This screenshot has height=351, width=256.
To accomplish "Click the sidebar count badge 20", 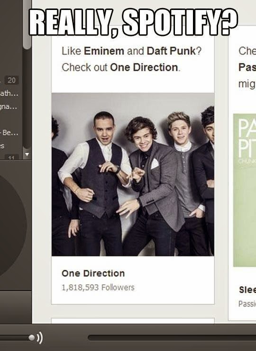I will pyautogui.click(x=11, y=80).
